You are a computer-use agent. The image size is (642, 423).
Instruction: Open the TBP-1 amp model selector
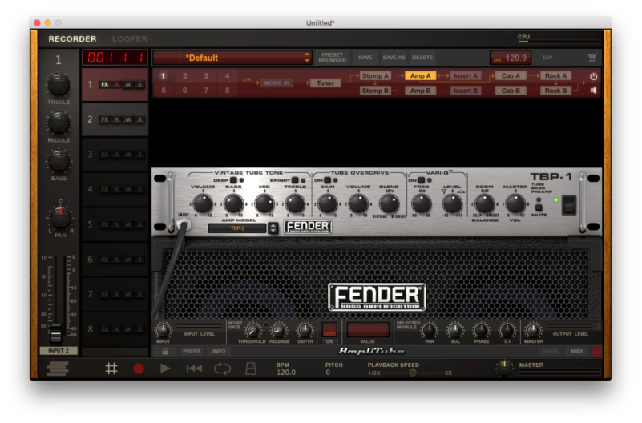237,228
